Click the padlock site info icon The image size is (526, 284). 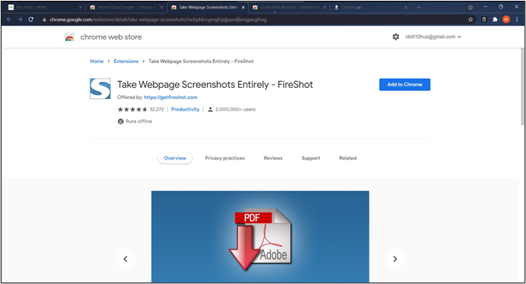44,19
